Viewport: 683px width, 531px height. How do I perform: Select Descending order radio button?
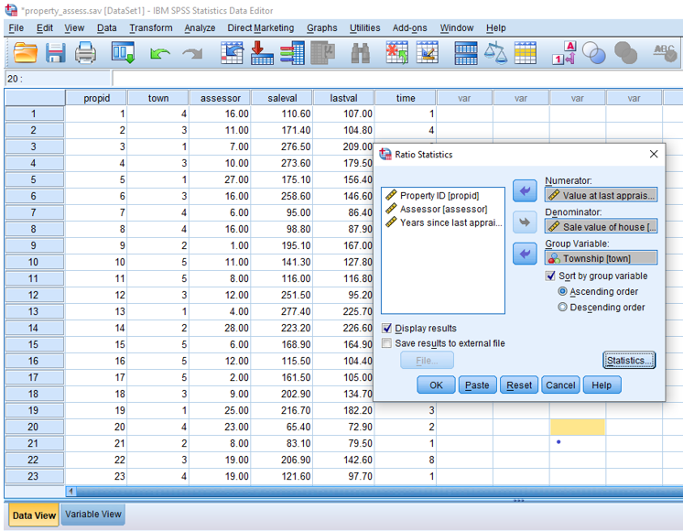[x=563, y=308]
